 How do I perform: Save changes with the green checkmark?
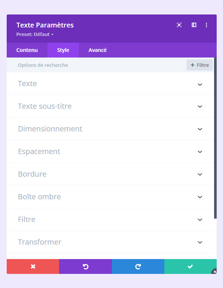tap(190, 266)
